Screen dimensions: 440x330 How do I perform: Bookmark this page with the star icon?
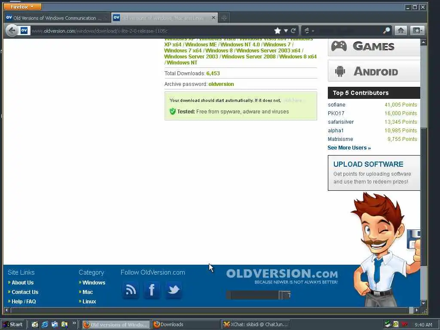point(277,31)
